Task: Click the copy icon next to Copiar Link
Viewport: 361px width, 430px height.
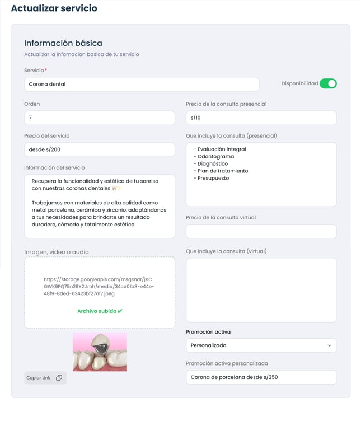Action: (59, 378)
